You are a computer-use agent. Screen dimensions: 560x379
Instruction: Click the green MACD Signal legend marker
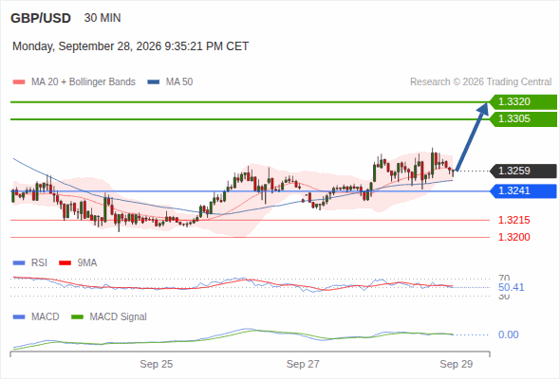pyautogui.click(x=77, y=317)
